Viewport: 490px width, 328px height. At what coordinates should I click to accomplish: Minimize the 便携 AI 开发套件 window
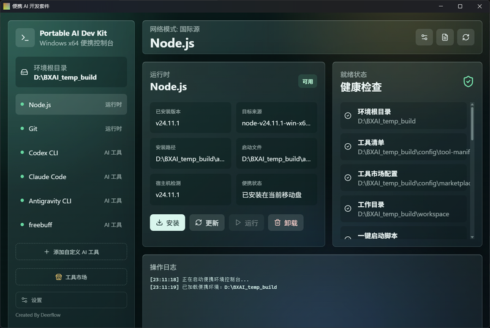[x=440, y=6]
